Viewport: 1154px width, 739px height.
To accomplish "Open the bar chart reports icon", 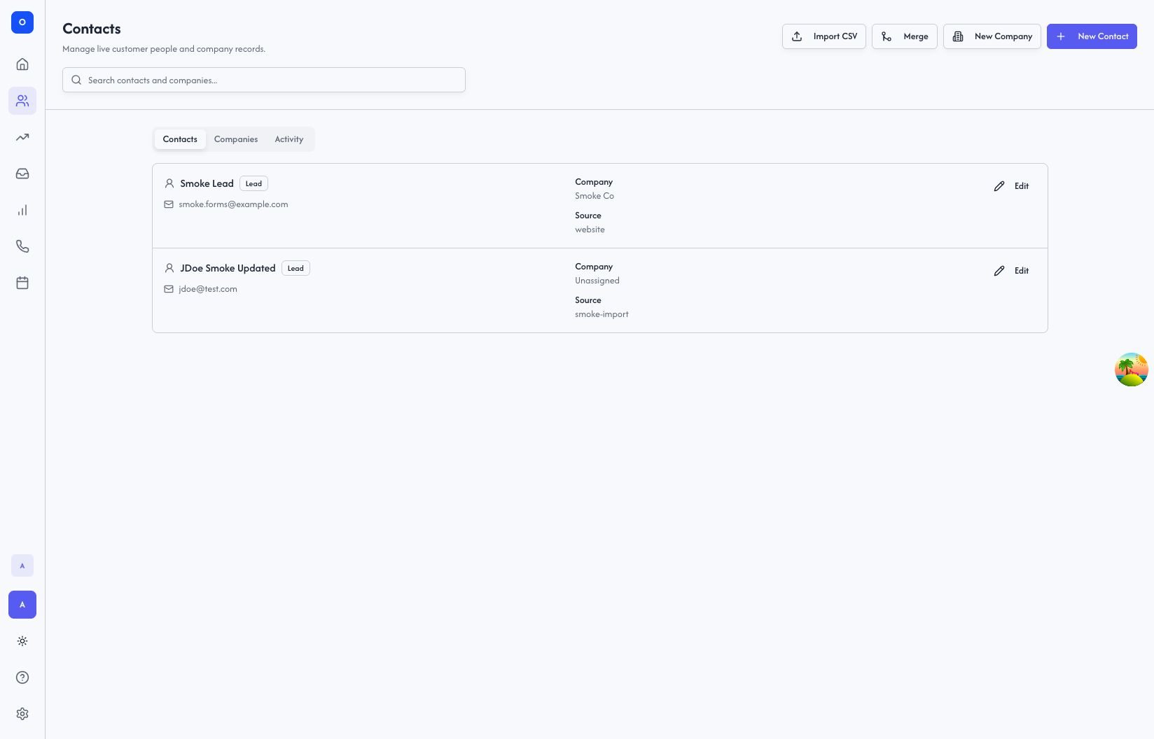I will (x=22, y=210).
